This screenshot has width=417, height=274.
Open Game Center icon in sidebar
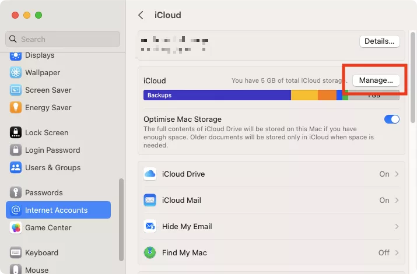pos(16,228)
